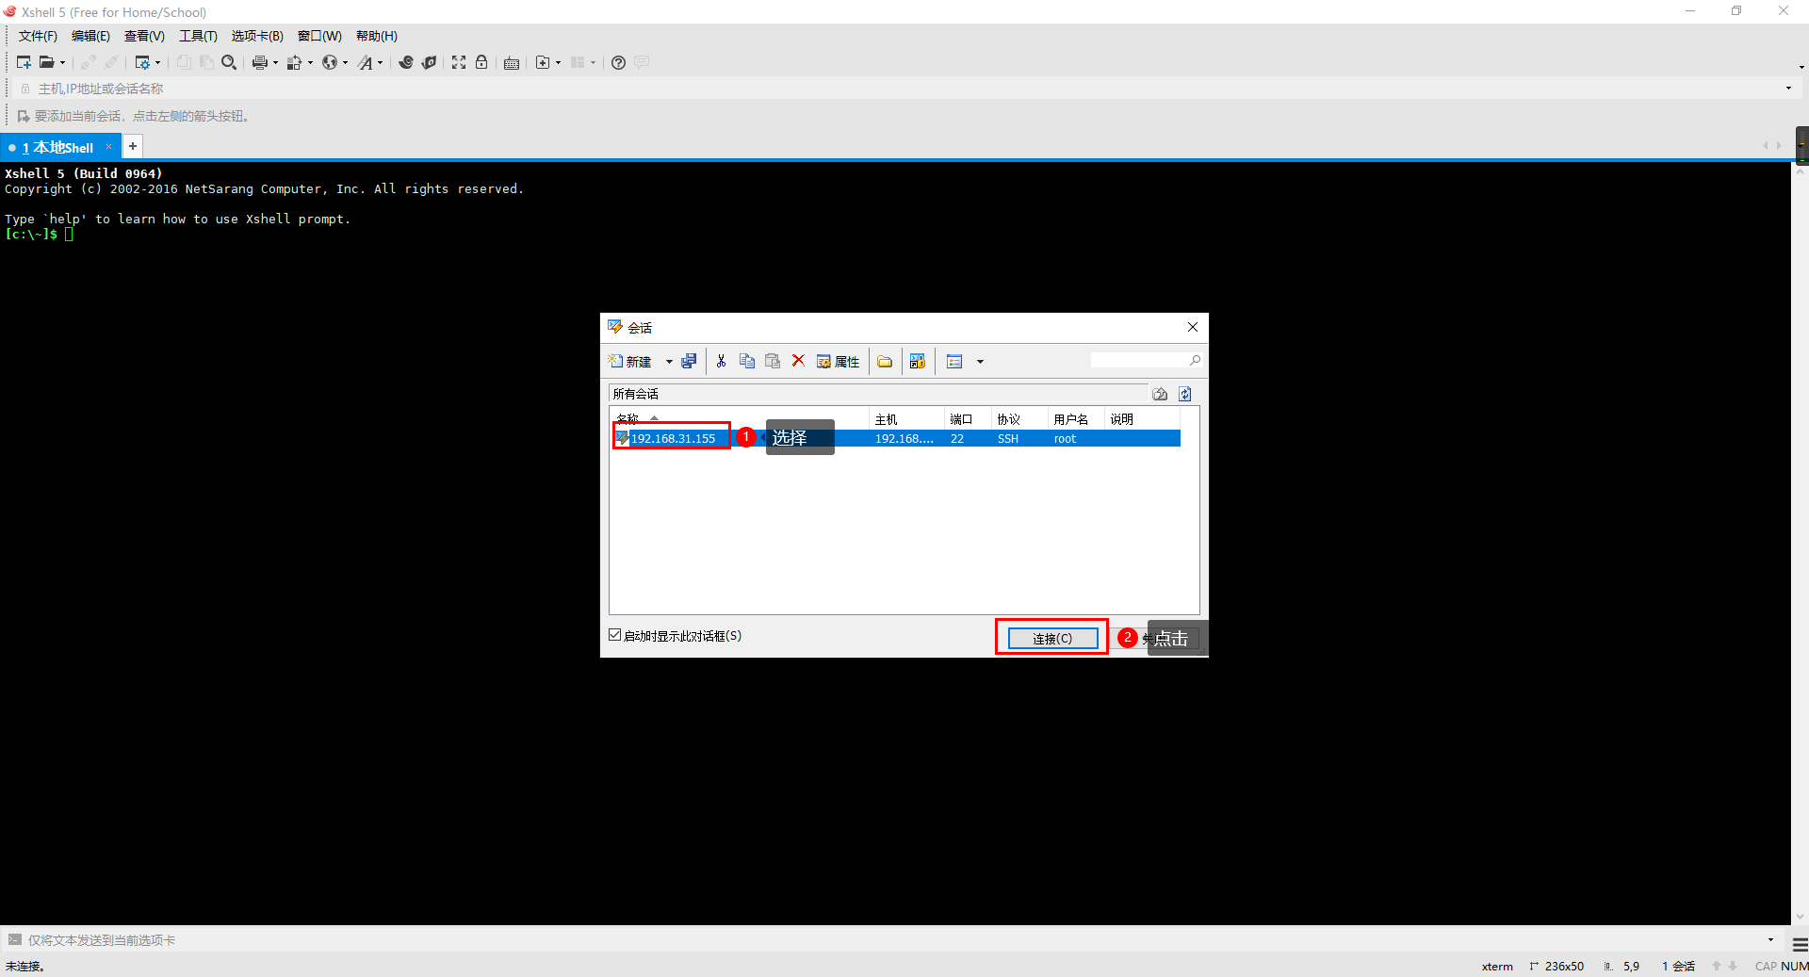1809x977 pixels.
Task: Click the Help question mark icon
Action: point(618,62)
